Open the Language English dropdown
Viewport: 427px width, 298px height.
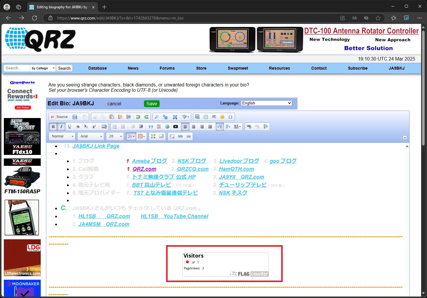[x=266, y=103]
